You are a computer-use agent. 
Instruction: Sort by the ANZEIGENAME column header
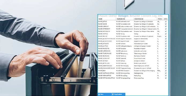[x=121, y=19]
